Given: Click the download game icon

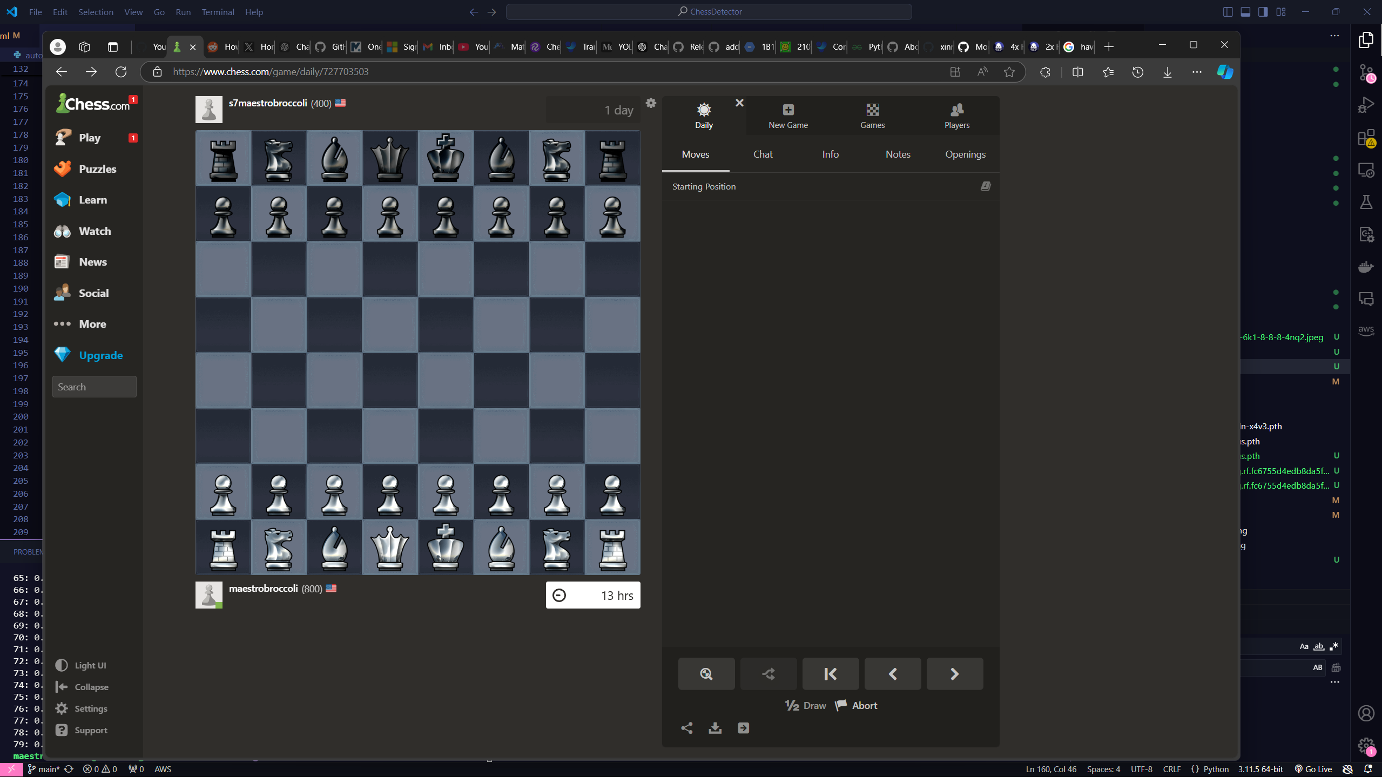Looking at the screenshot, I should [714, 727].
